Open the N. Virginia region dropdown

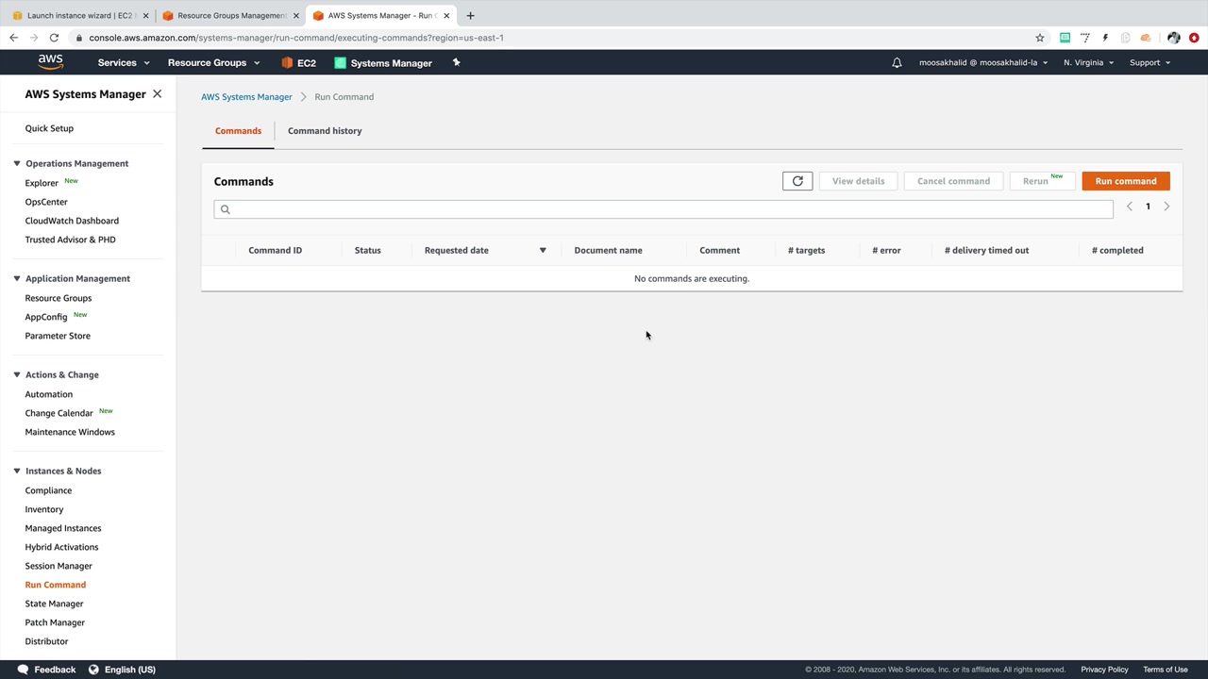click(x=1088, y=63)
